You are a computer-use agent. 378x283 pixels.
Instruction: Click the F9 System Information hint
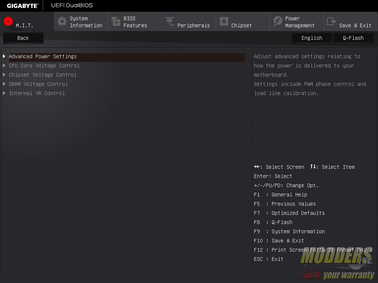coord(289,231)
